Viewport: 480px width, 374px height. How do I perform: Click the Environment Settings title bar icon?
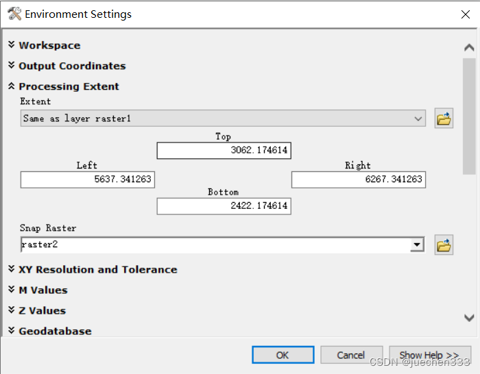pos(14,14)
